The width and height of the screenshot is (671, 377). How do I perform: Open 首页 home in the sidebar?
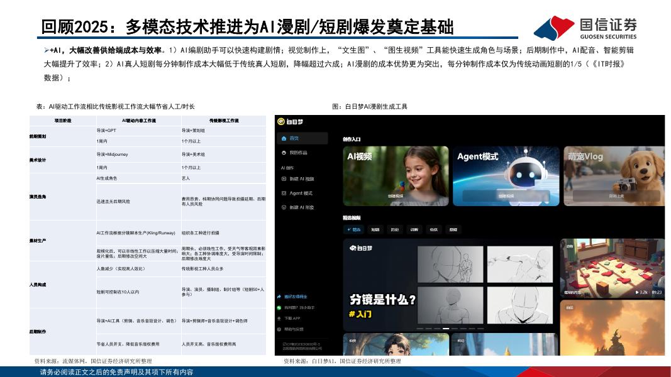pos(303,138)
